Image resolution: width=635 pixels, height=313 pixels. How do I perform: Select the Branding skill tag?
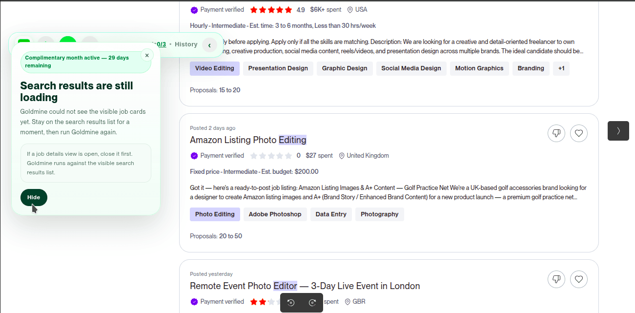[x=531, y=68]
